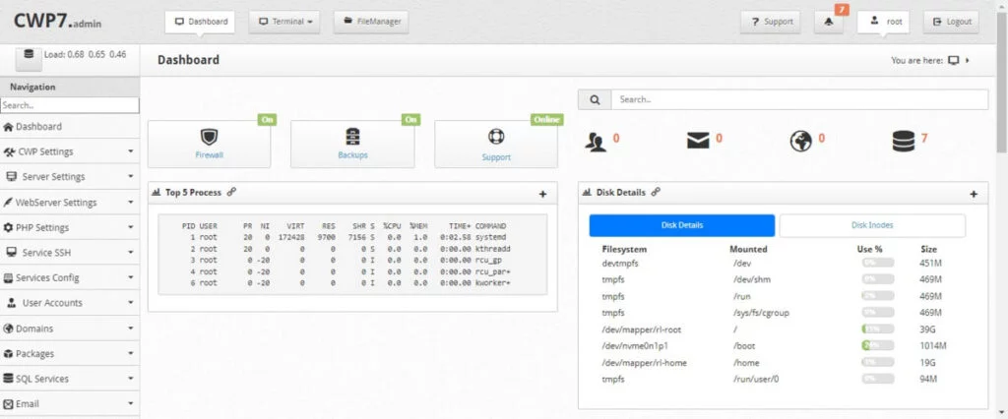Expand Email menu
Viewport: 1008px width, 419px height.
(x=70, y=403)
